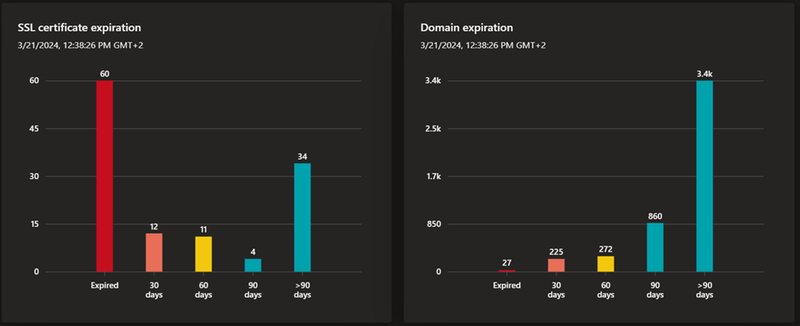
Task: Click the Domain expiration chart title
Action: 467,28
